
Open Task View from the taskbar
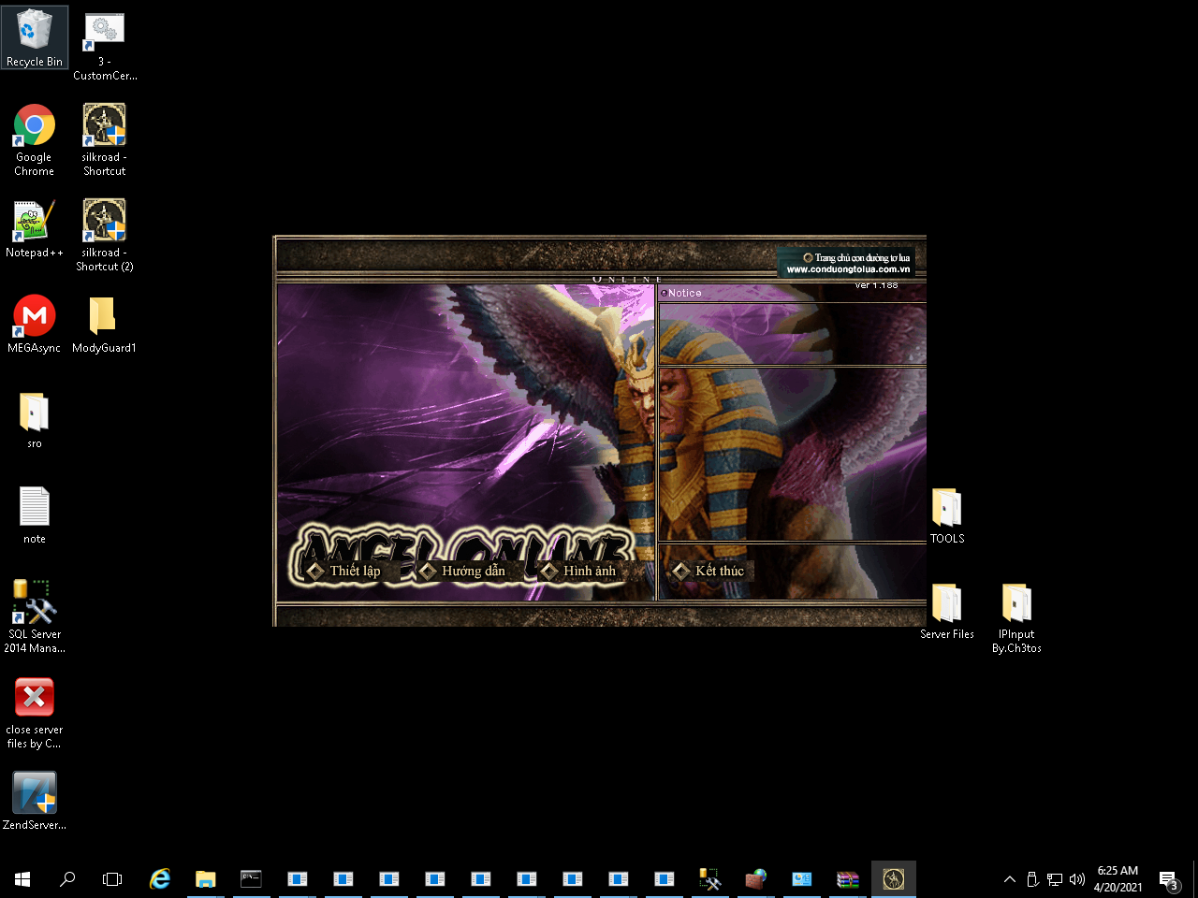[112, 879]
